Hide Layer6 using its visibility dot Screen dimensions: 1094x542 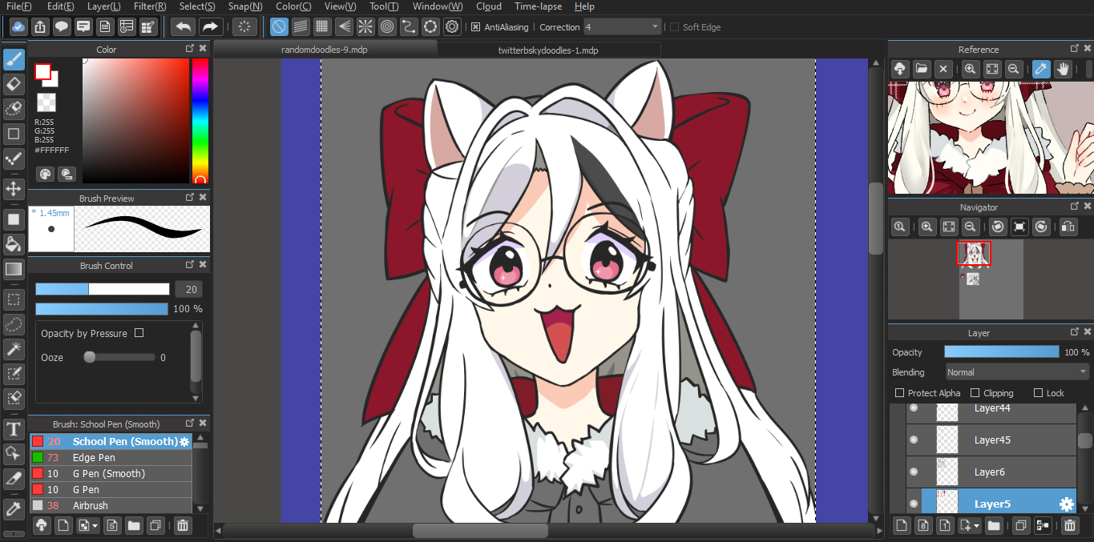coord(913,472)
